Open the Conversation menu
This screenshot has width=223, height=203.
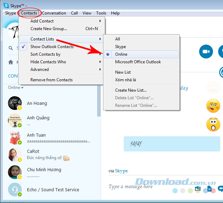[54, 13]
